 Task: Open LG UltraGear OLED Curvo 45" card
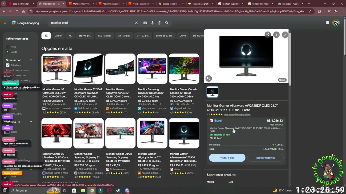(56, 148)
